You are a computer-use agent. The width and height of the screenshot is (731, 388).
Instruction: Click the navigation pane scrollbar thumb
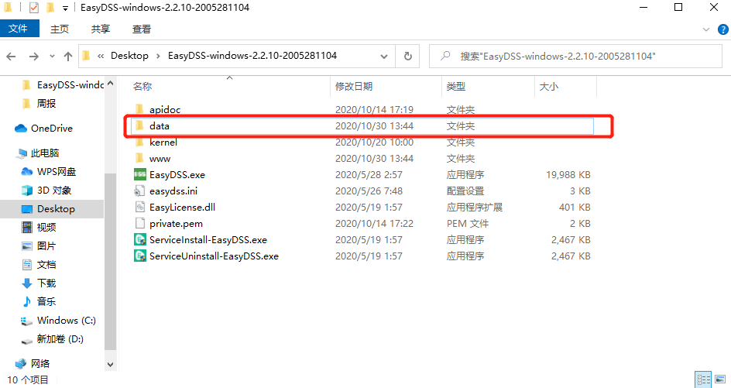click(x=110, y=261)
